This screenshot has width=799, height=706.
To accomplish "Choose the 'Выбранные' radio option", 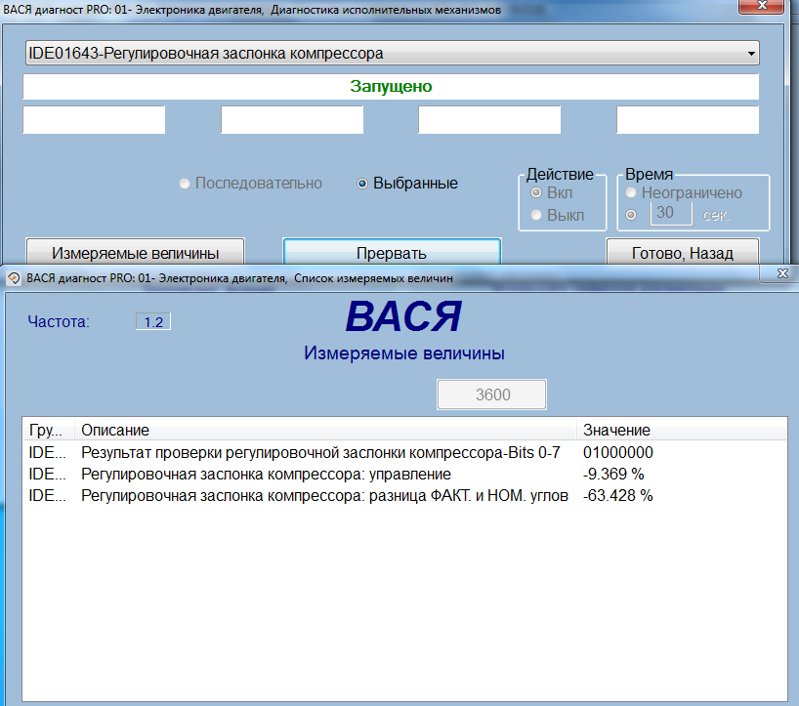I will point(363,183).
